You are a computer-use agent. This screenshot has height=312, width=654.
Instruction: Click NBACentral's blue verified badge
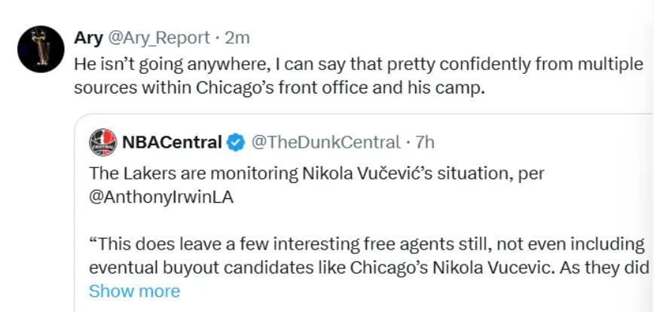point(236,142)
